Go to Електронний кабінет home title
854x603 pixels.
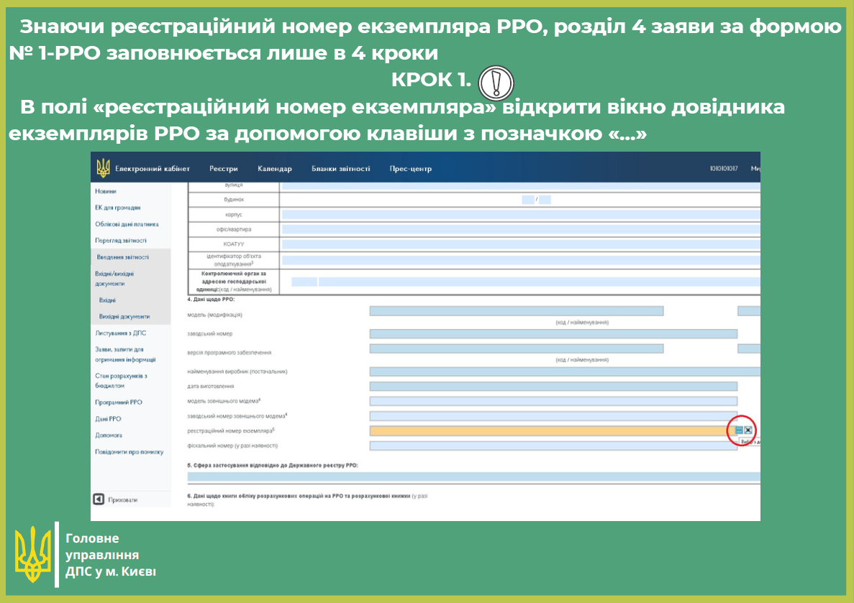153,169
